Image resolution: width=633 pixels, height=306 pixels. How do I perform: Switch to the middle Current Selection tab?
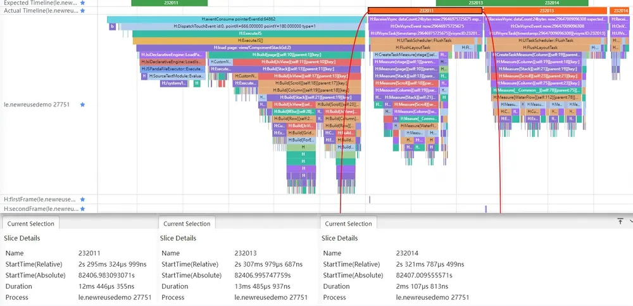tap(187, 224)
